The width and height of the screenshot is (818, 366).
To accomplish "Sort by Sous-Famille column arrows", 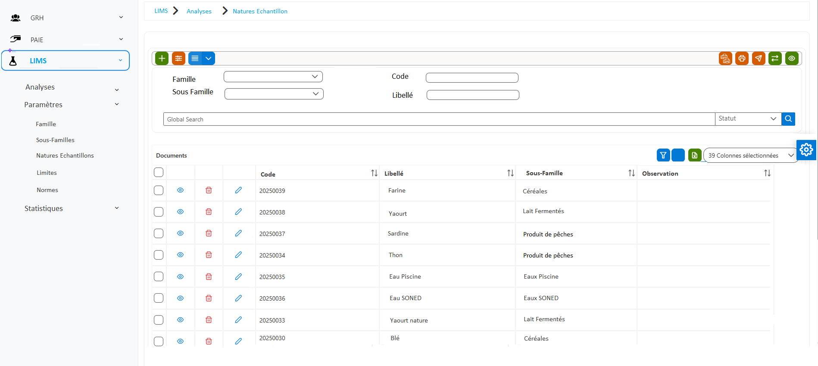I will pos(631,173).
